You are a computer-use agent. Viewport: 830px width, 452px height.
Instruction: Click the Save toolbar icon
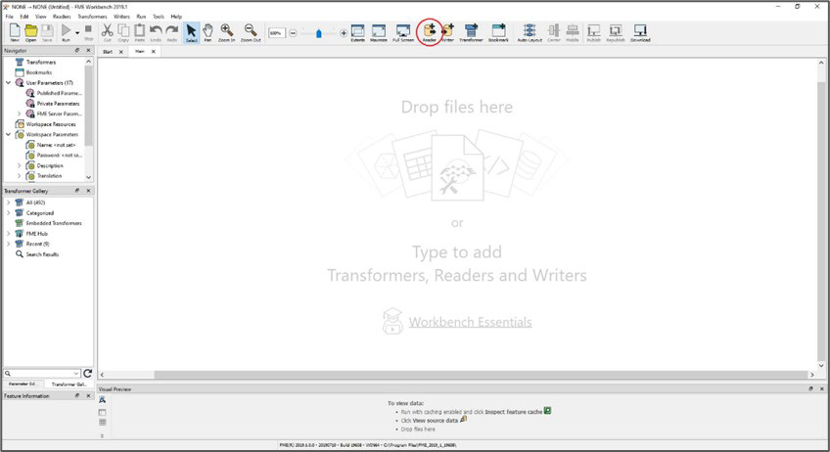[47, 33]
